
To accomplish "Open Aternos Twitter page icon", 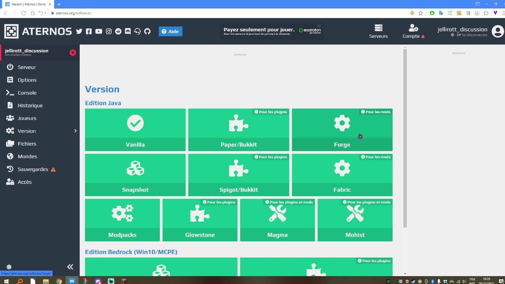I will tap(79, 32).
